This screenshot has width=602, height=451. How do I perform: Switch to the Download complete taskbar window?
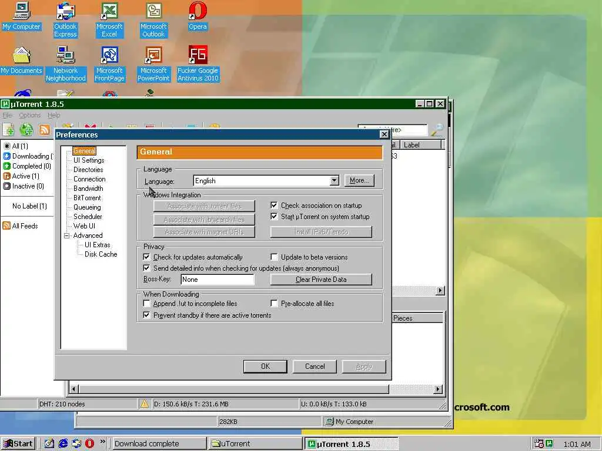point(159,444)
